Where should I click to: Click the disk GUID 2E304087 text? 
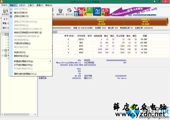(x=78, y=65)
